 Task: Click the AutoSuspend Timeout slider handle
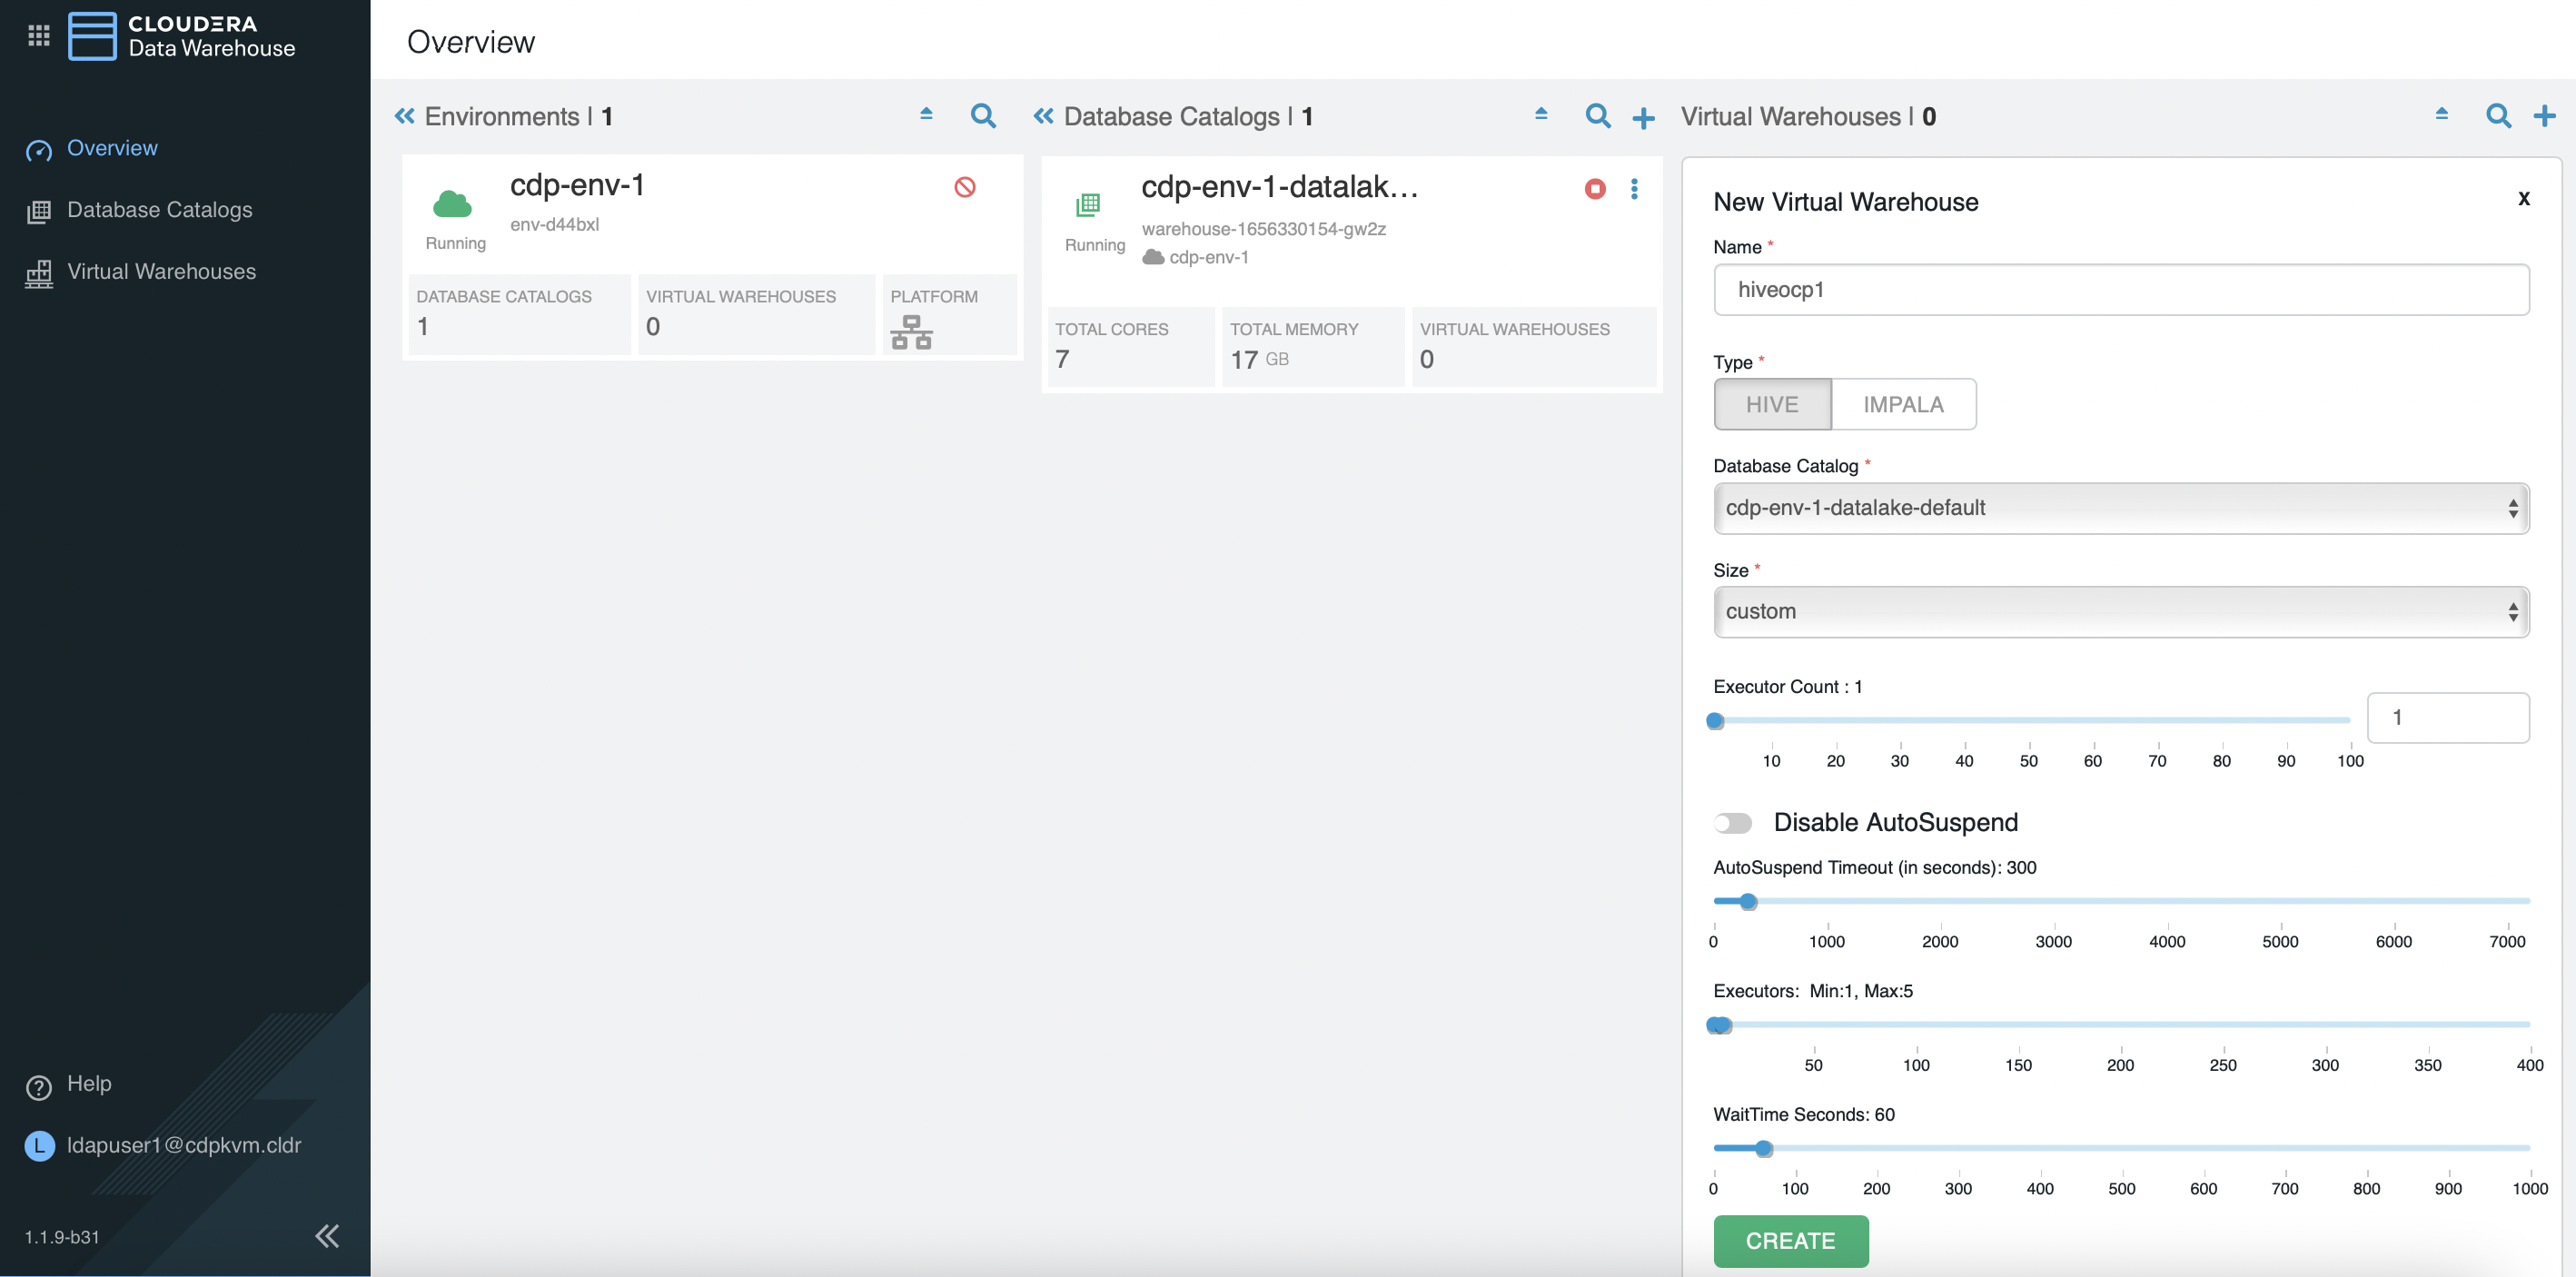point(1747,901)
